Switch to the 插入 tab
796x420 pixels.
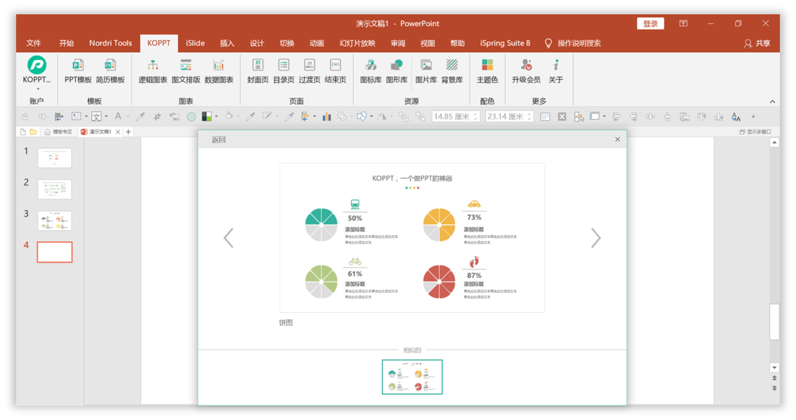[x=227, y=43]
